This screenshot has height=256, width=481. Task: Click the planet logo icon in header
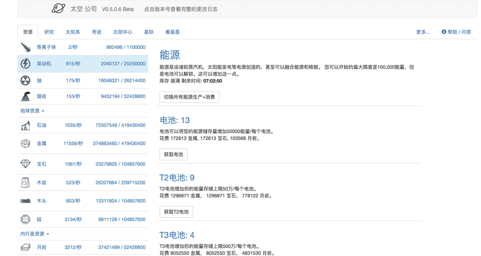(58, 8)
